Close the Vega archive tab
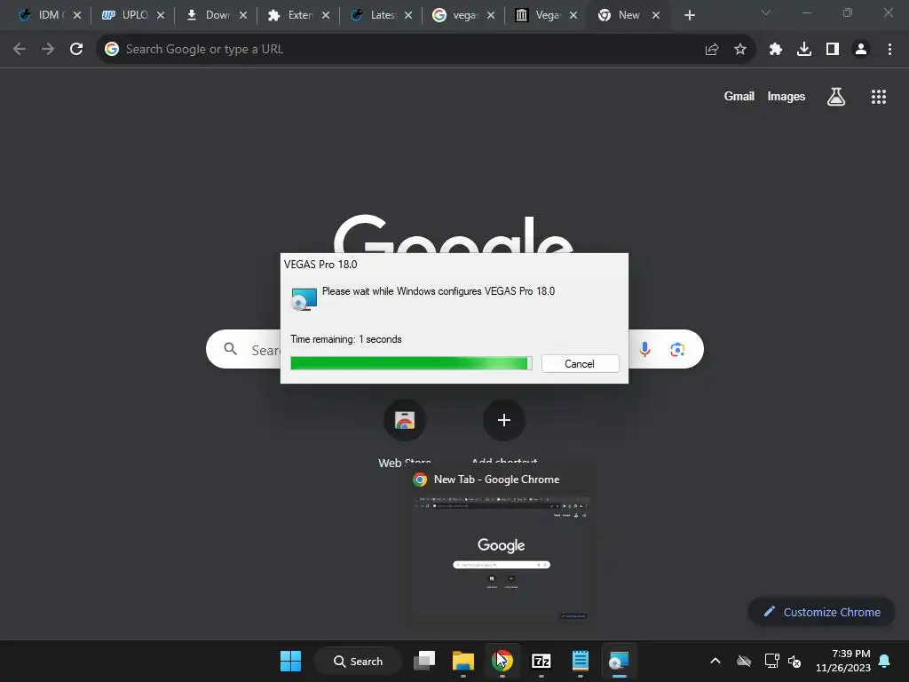The width and height of the screenshot is (909, 682). (x=573, y=15)
